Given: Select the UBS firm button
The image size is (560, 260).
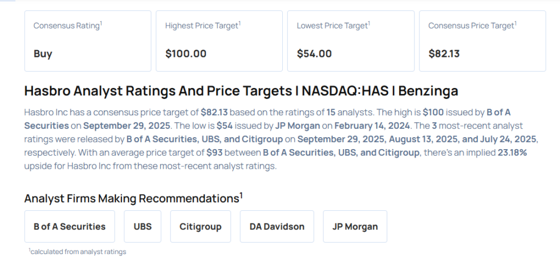Looking at the screenshot, I should coord(142,226).
